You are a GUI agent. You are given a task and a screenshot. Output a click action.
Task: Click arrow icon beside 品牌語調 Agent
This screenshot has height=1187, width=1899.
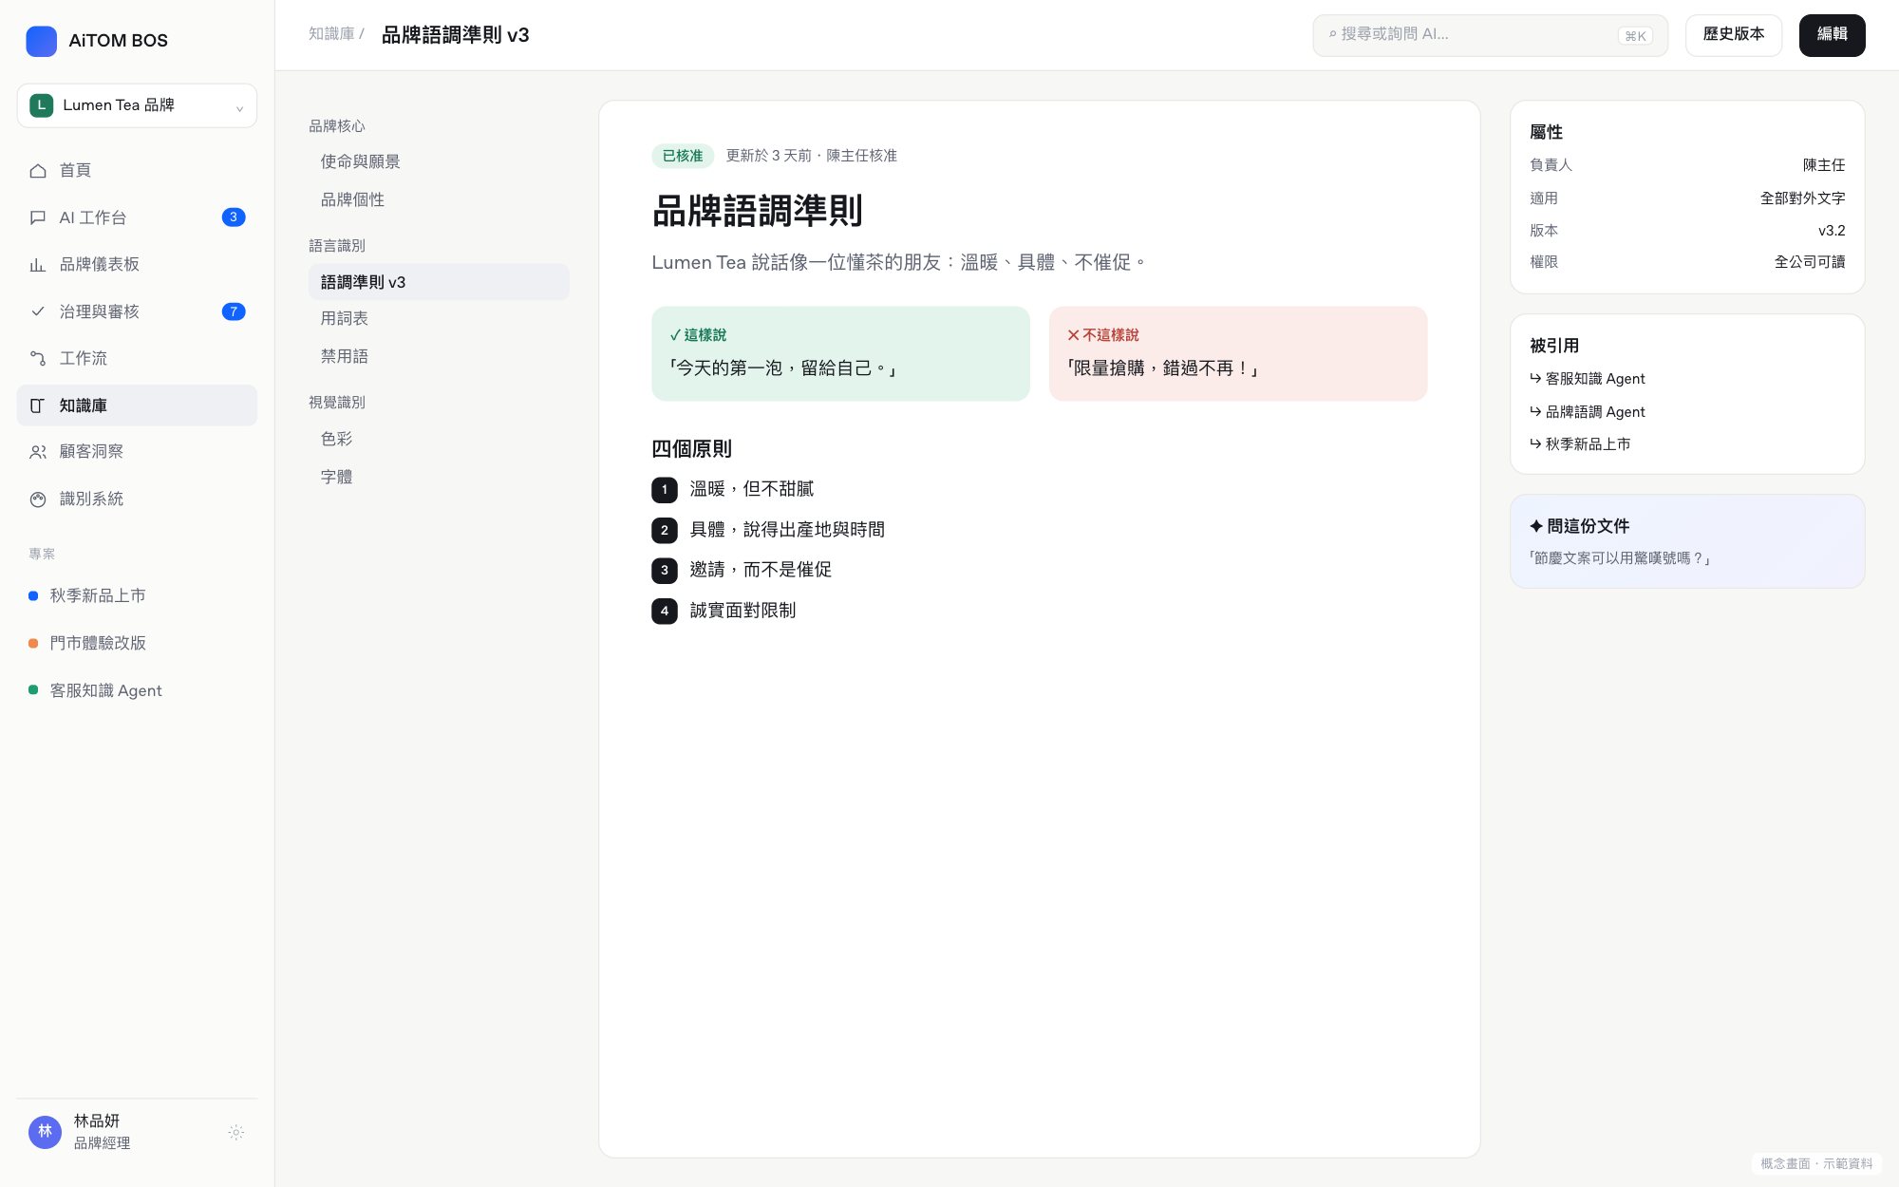[x=1535, y=412]
